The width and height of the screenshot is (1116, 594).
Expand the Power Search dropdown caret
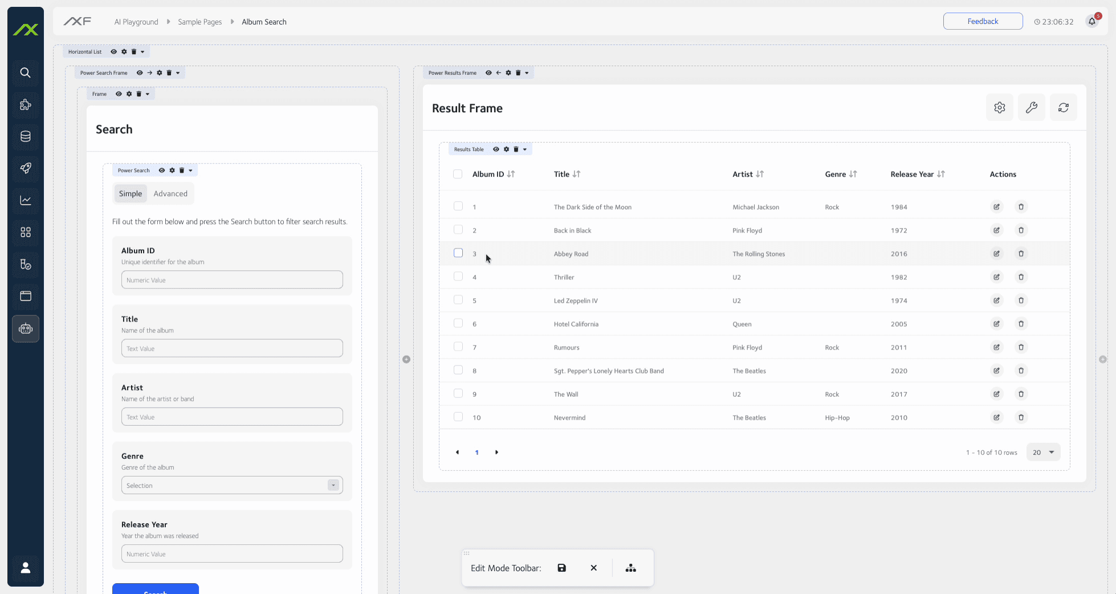coord(190,170)
